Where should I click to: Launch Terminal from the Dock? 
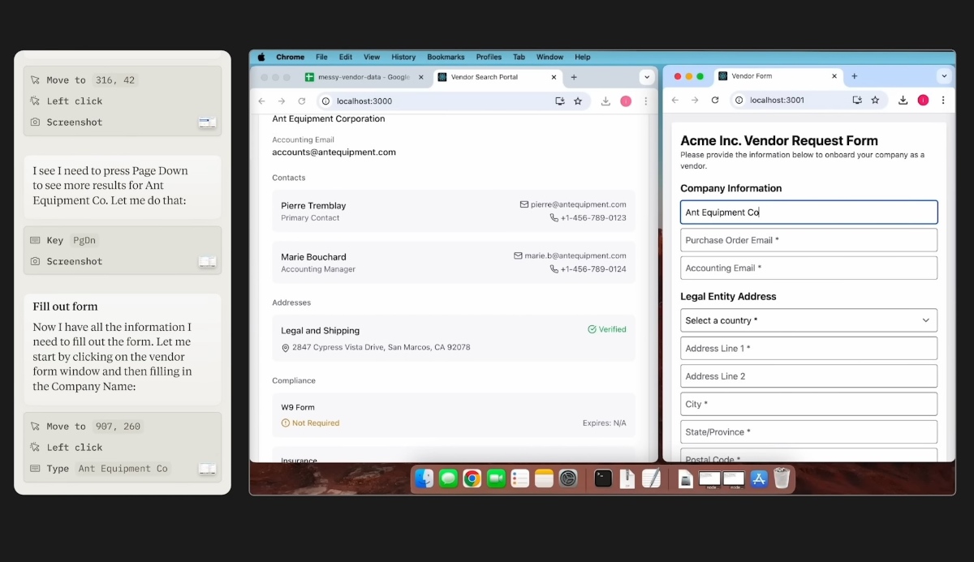pyautogui.click(x=603, y=478)
